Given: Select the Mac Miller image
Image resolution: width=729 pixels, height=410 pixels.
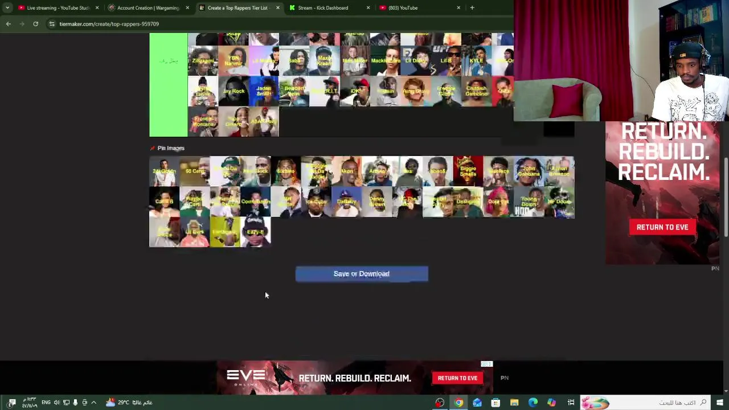Looking at the screenshot, I should coord(355,61).
